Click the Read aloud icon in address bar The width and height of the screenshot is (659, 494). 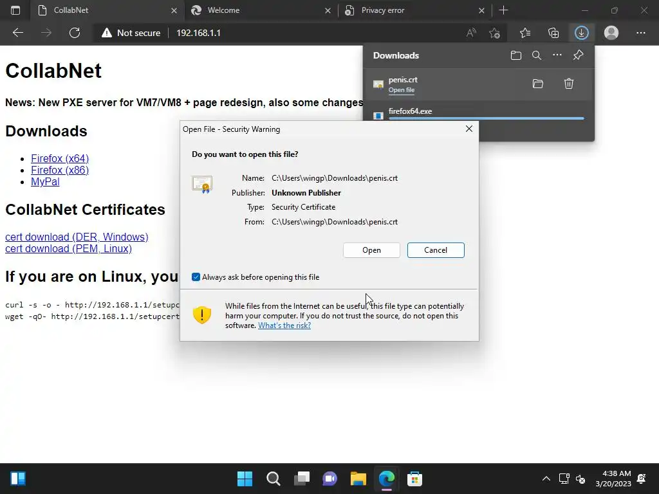472,33
